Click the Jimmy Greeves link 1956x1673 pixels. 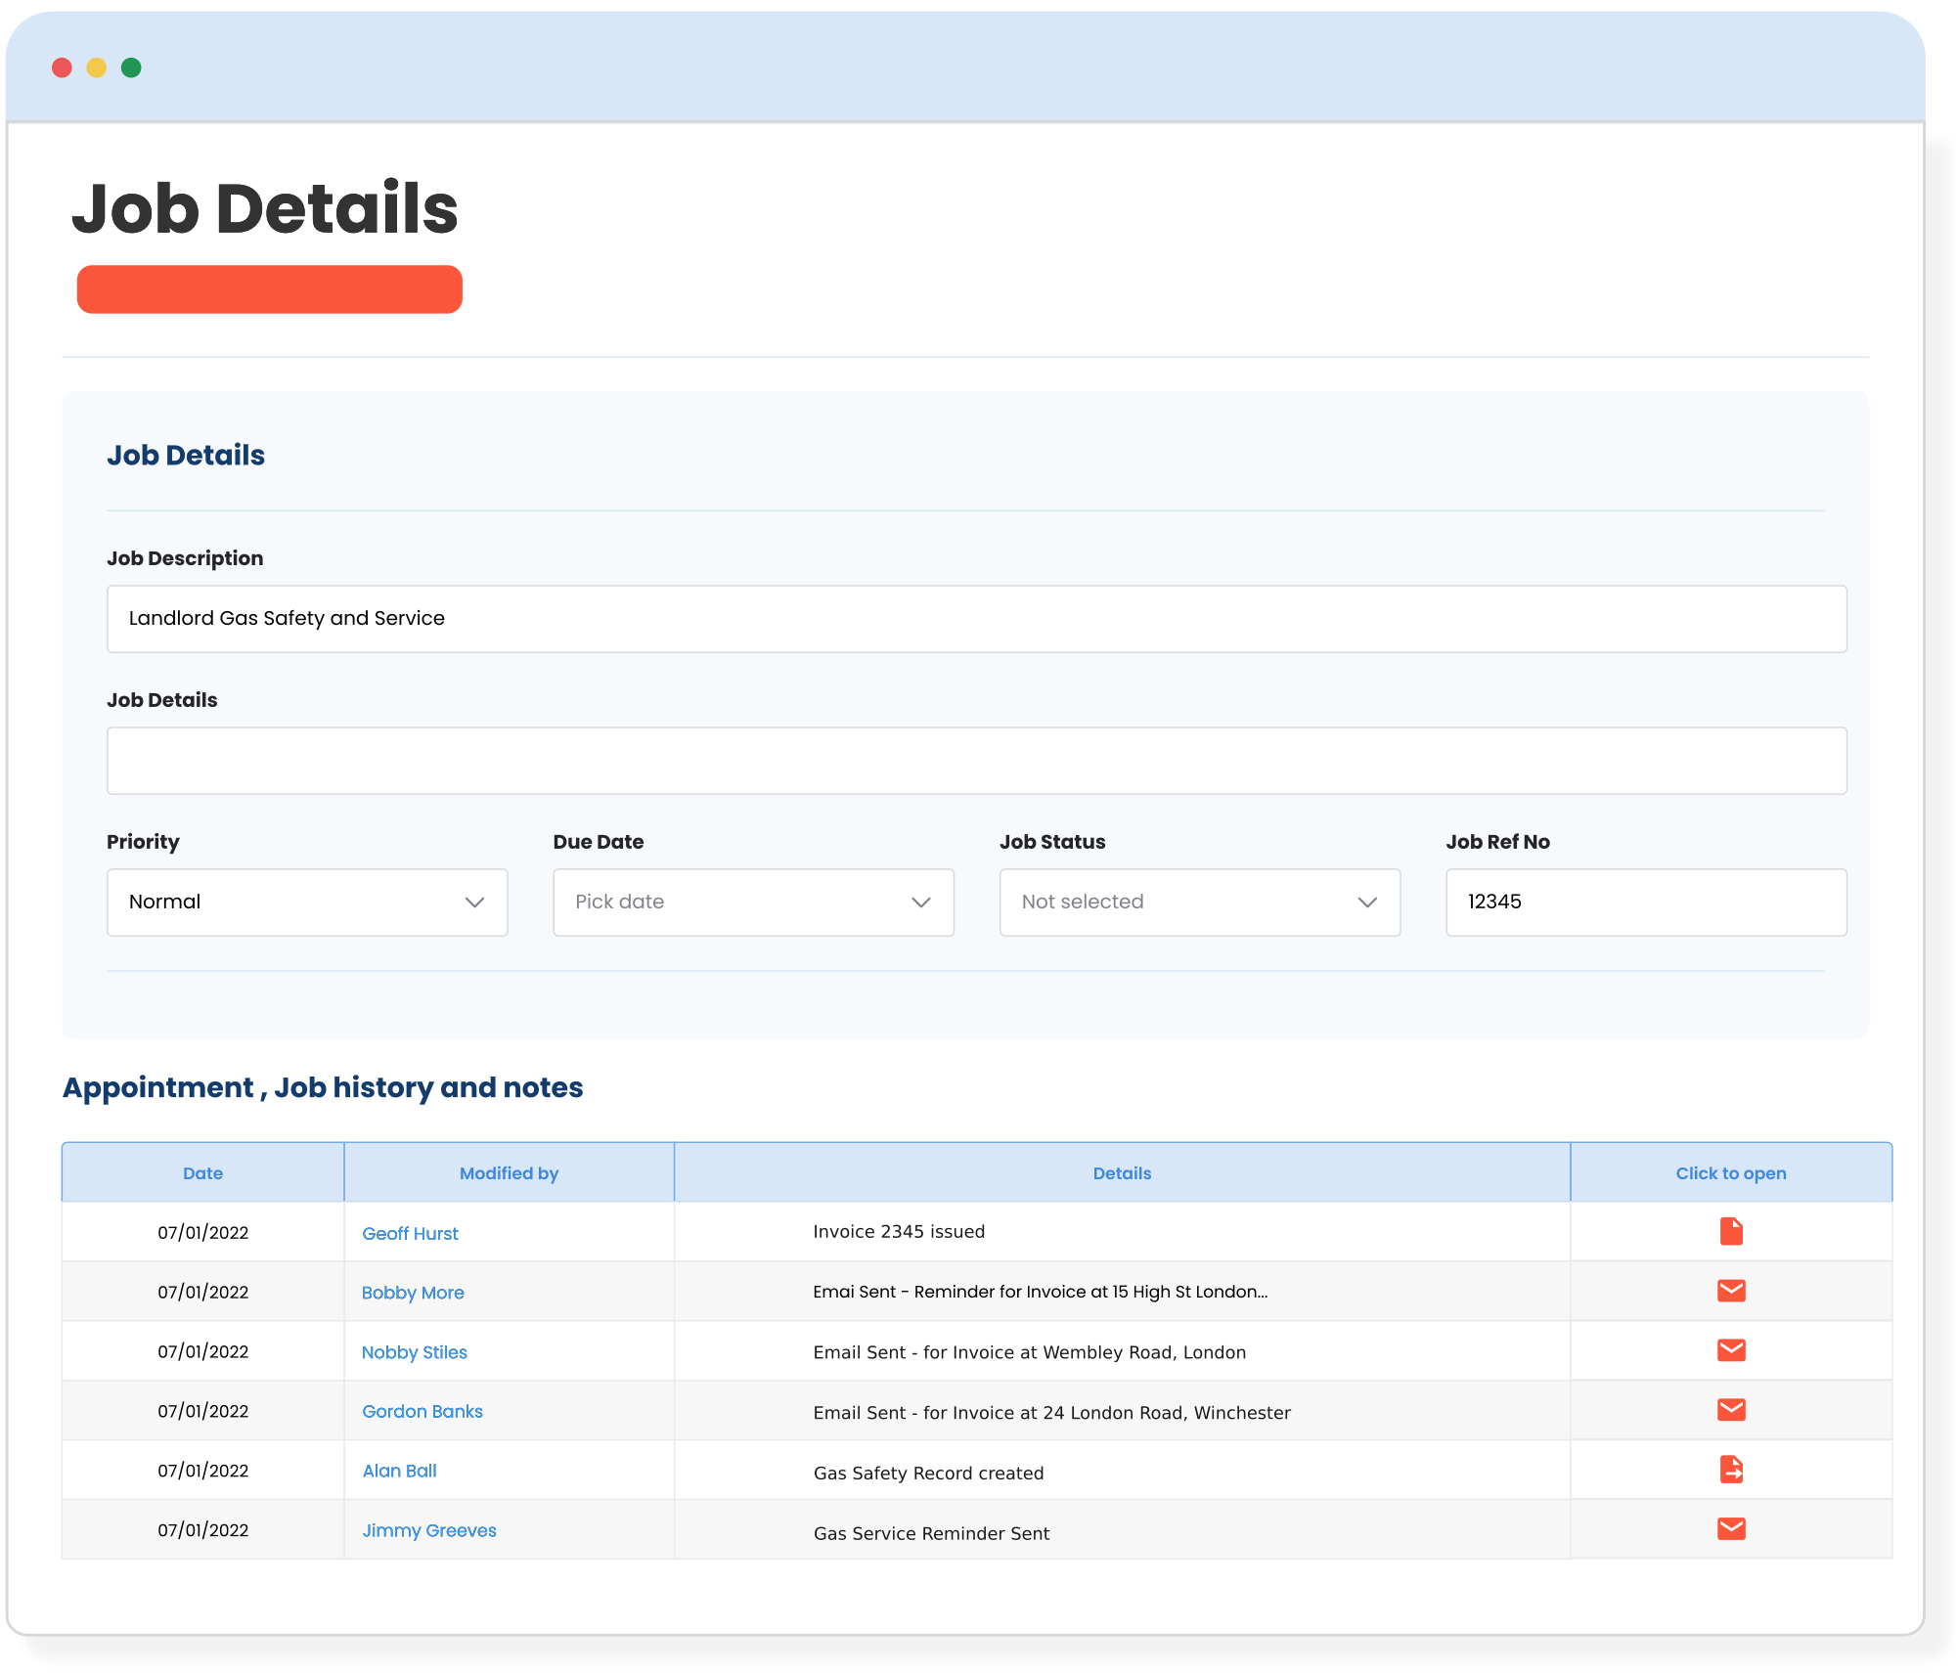tap(428, 1530)
